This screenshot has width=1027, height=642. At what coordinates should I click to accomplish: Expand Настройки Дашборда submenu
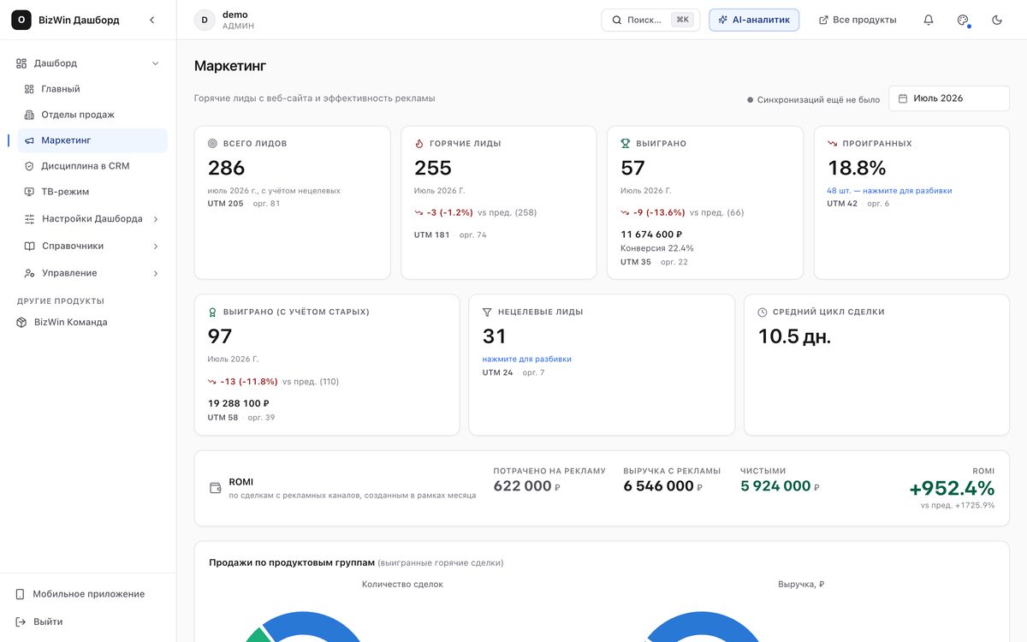tap(156, 219)
